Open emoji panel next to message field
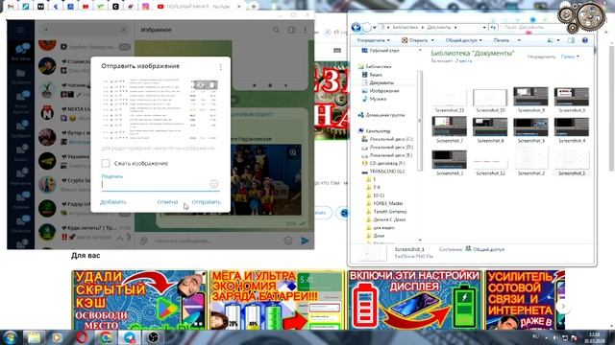The height and width of the screenshot is (345, 615). [288, 241]
